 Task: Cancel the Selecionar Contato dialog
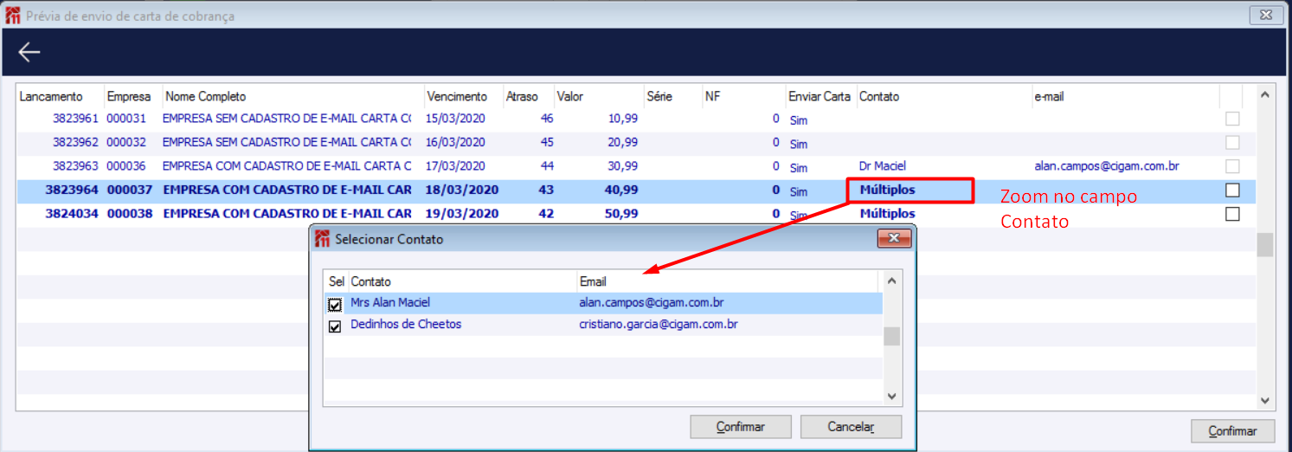851,427
